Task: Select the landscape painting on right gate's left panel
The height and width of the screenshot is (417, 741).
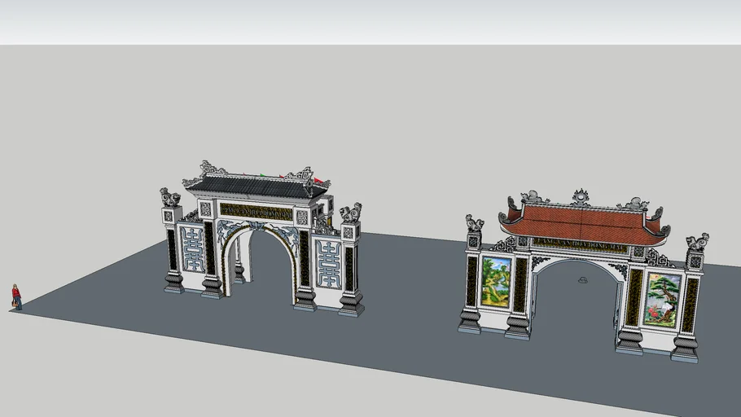Action: click(497, 280)
